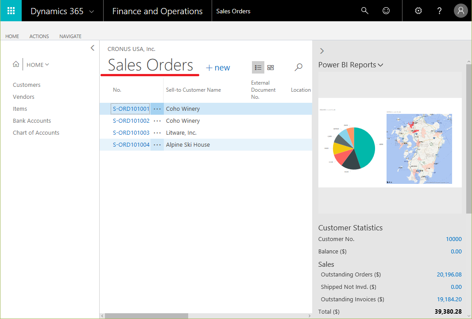
Task: Open row menu for S-ORD101001
Action: click(x=157, y=109)
